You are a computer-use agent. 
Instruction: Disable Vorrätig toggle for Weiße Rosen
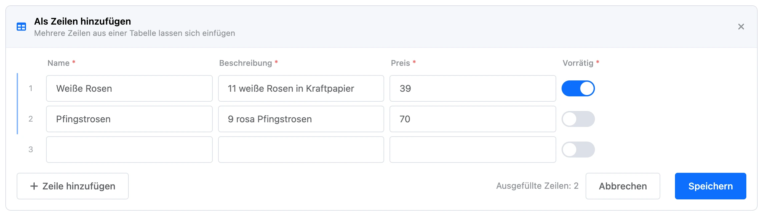[x=578, y=88]
